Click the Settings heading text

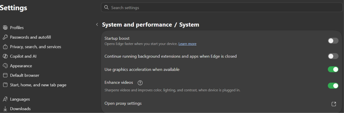click(x=13, y=8)
